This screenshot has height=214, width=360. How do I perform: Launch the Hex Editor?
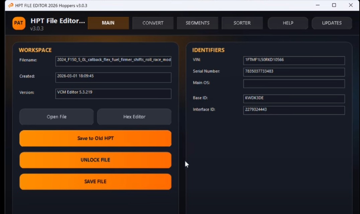tap(134, 117)
